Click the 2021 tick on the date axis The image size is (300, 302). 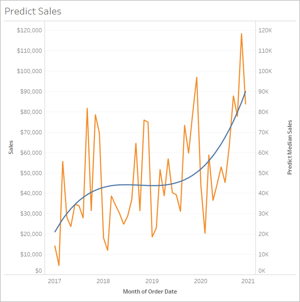point(249,281)
